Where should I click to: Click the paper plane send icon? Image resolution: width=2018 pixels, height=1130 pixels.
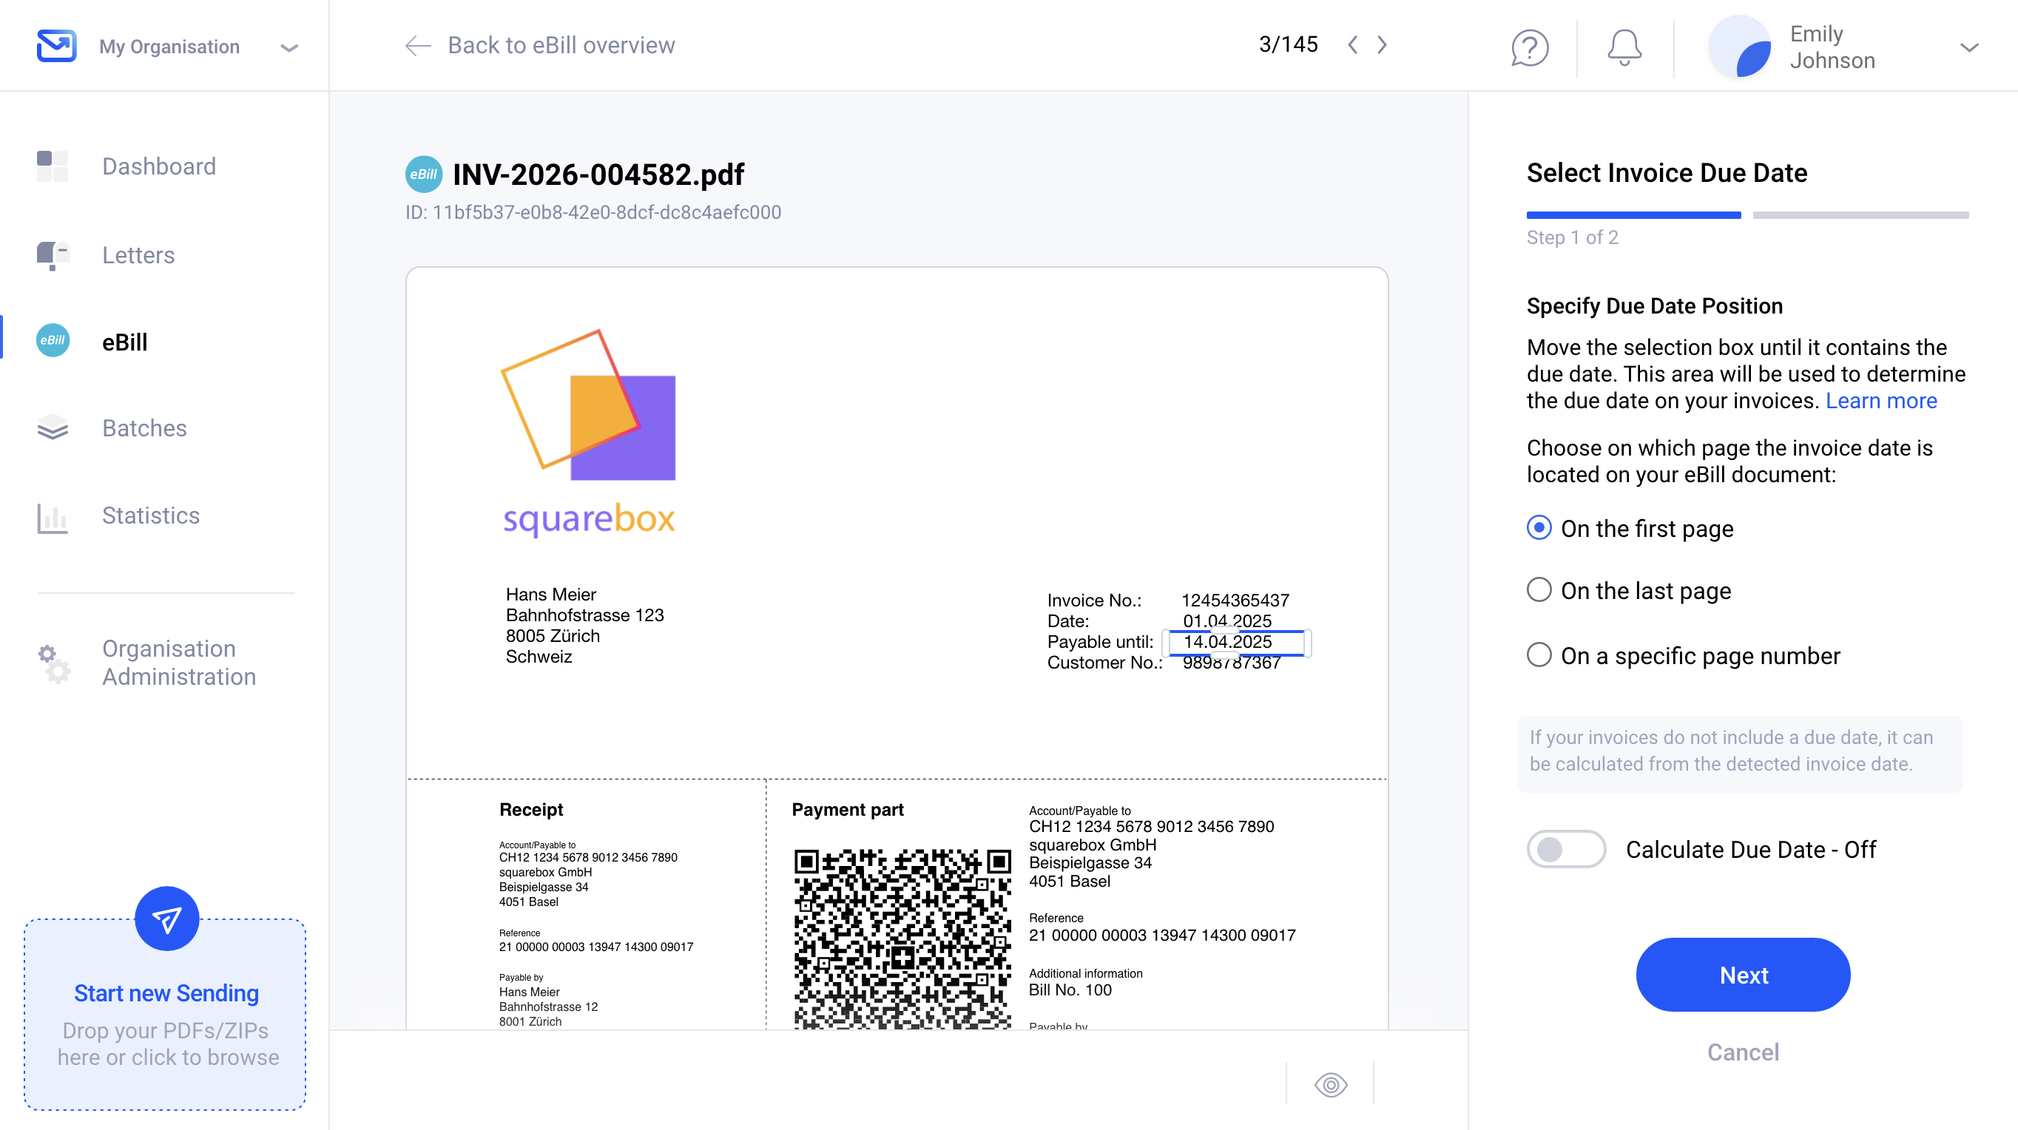[x=167, y=918]
